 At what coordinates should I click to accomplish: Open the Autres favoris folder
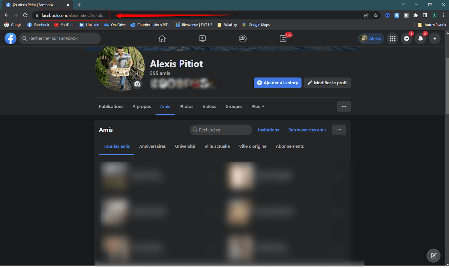tap(432, 25)
